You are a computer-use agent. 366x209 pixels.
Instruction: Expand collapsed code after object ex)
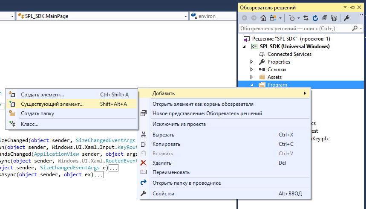point(98,174)
